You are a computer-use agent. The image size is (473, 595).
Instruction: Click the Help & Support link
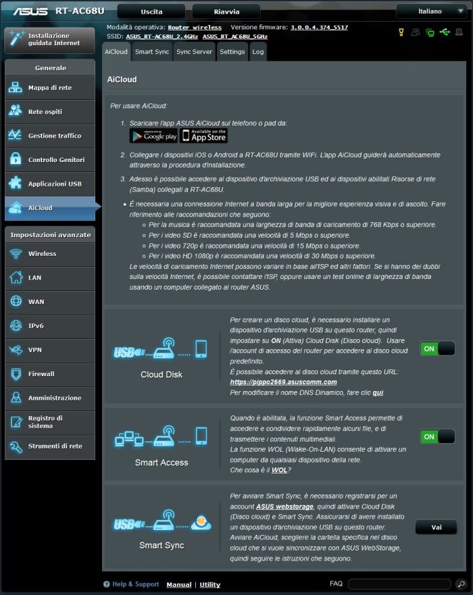click(x=136, y=584)
